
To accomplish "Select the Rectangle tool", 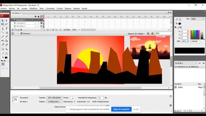I will pyautogui.click(x=6, y=33).
